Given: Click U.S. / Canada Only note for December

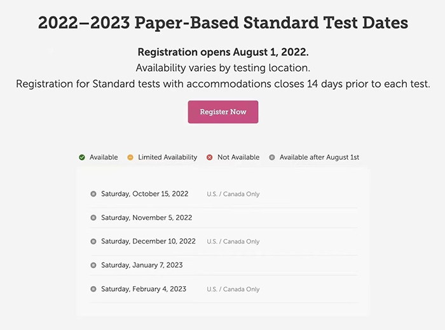Looking at the screenshot, I should tap(233, 242).
